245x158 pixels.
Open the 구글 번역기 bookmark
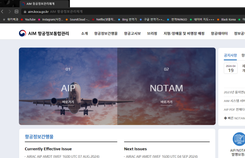coord(152,19)
